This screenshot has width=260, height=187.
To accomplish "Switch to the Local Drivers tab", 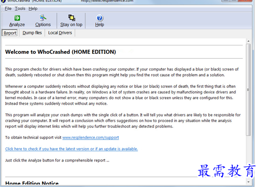I will 60,33.
